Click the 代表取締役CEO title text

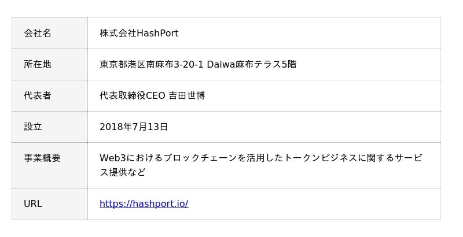pyautogui.click(x=133, y=95)
